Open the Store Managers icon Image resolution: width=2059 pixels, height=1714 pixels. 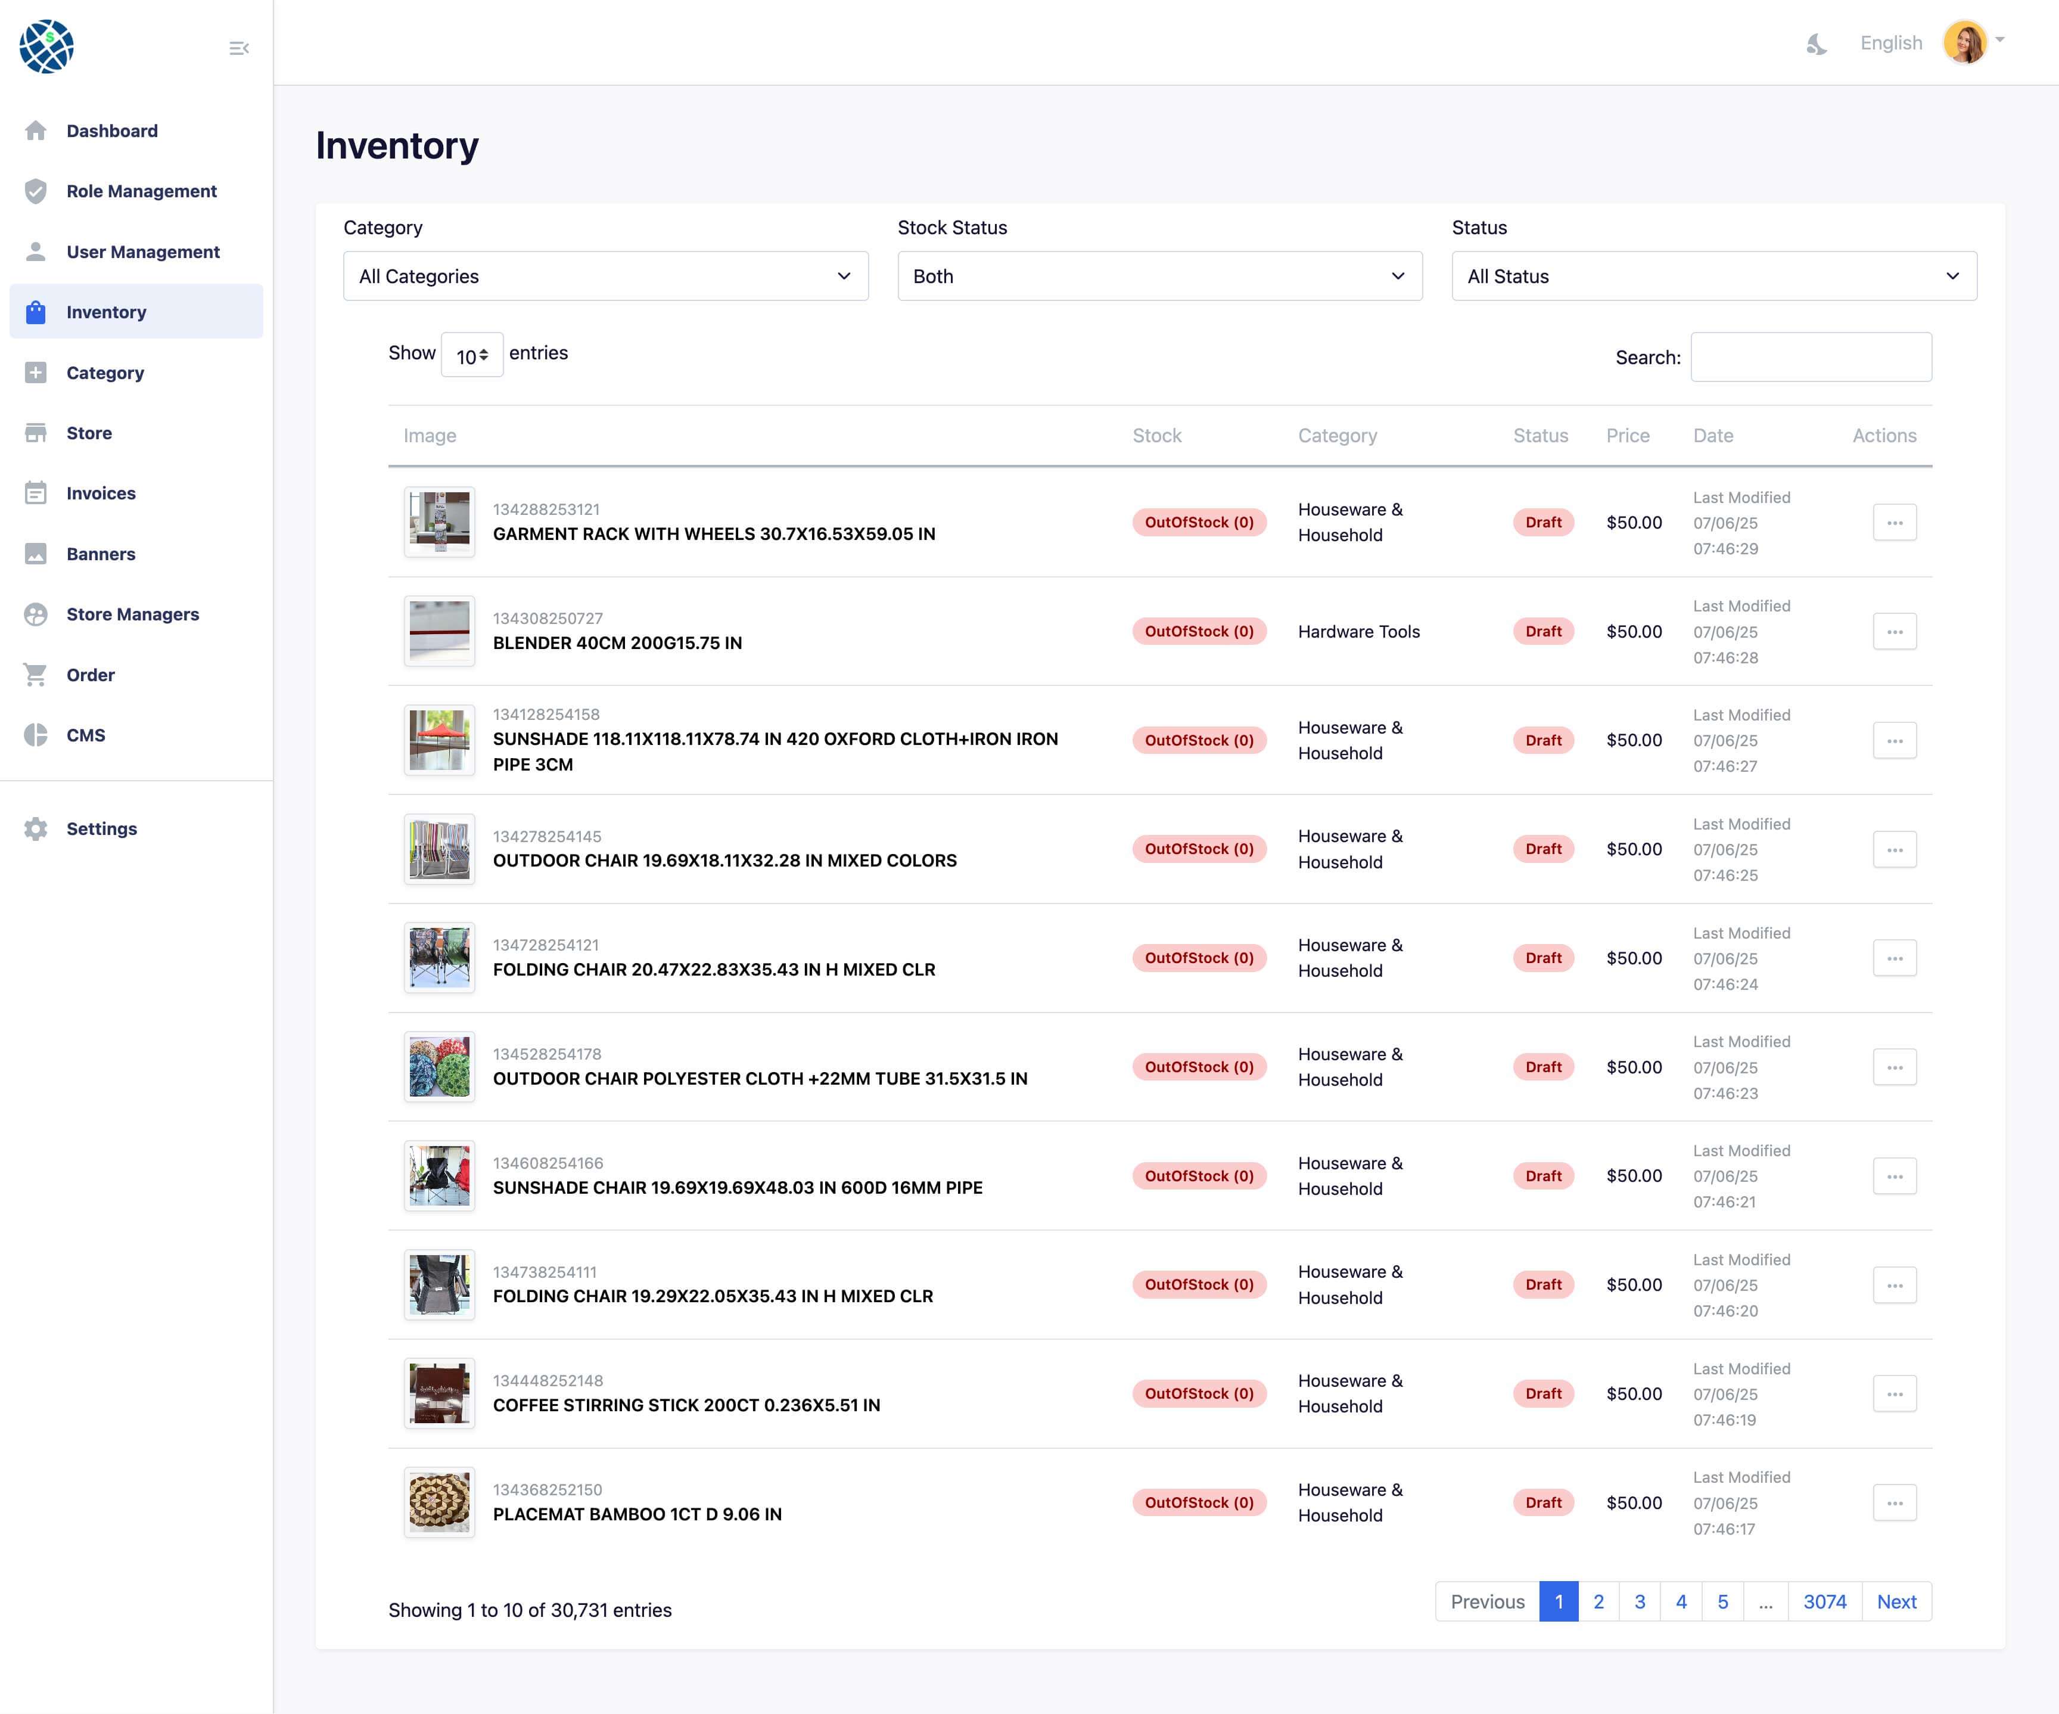[36, 615]
